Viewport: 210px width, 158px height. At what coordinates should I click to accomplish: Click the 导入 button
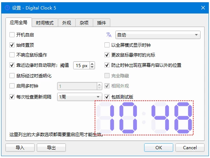pyautogui.click(x=20, y=147)
